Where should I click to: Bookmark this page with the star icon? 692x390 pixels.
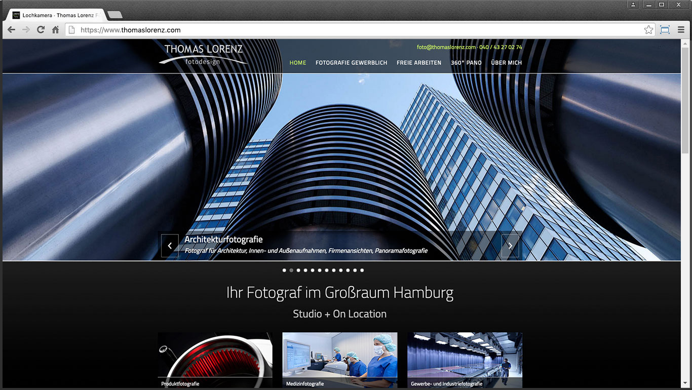(648, 30)
